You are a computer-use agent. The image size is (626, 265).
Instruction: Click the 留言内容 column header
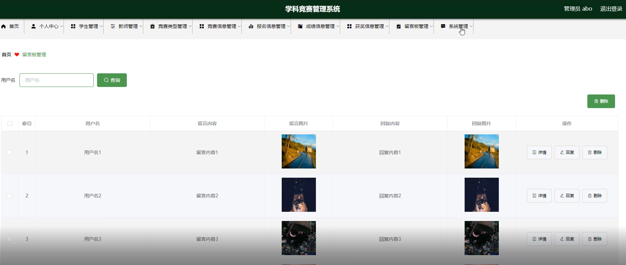[207, 123]
